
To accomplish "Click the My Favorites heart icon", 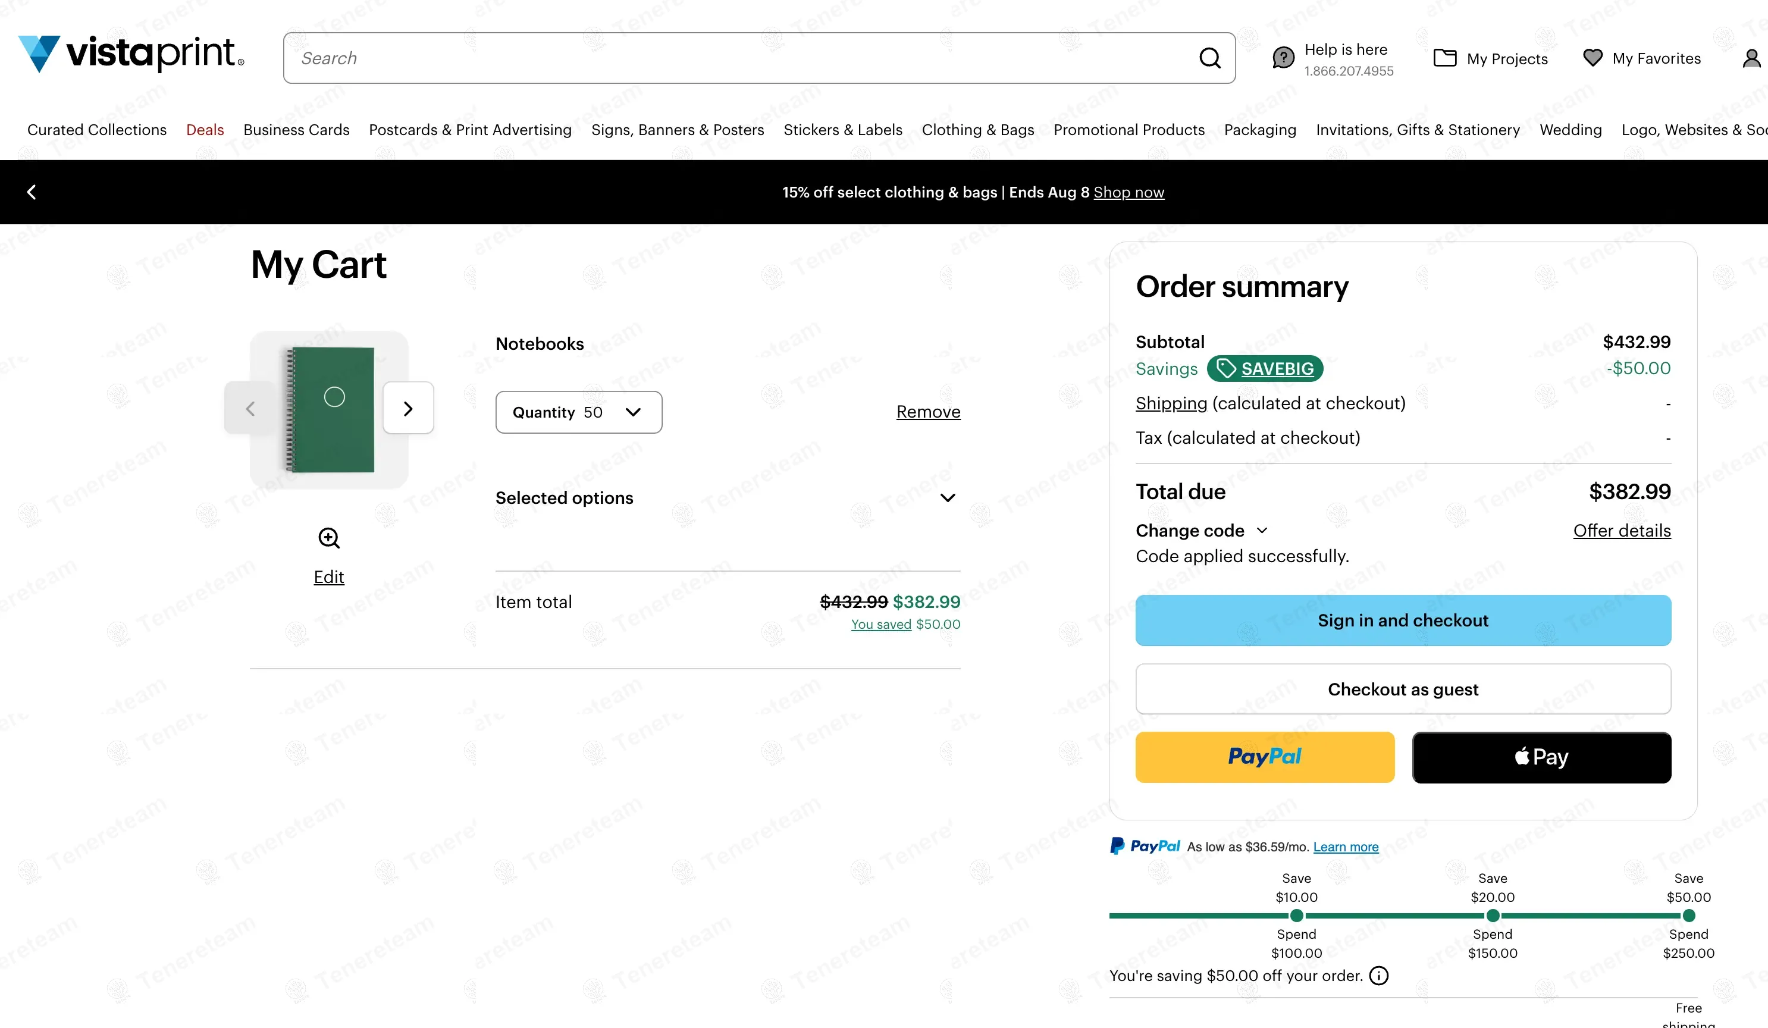I will tap(1593, 58).
